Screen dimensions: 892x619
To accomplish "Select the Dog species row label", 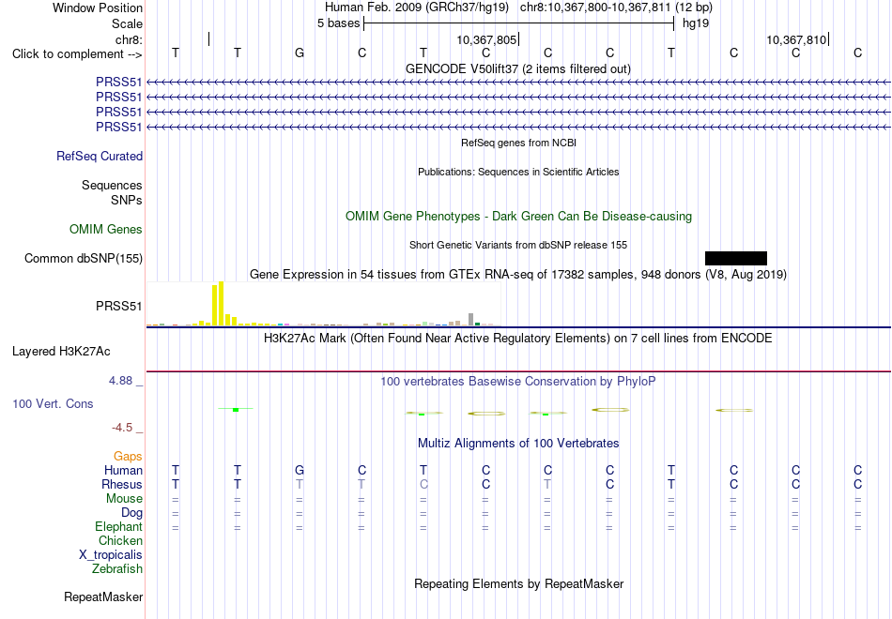I will [131, 513].
